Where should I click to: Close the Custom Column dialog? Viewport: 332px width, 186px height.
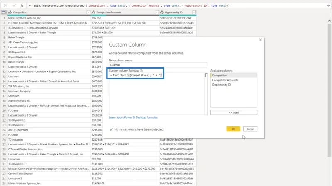pos(261,40)
